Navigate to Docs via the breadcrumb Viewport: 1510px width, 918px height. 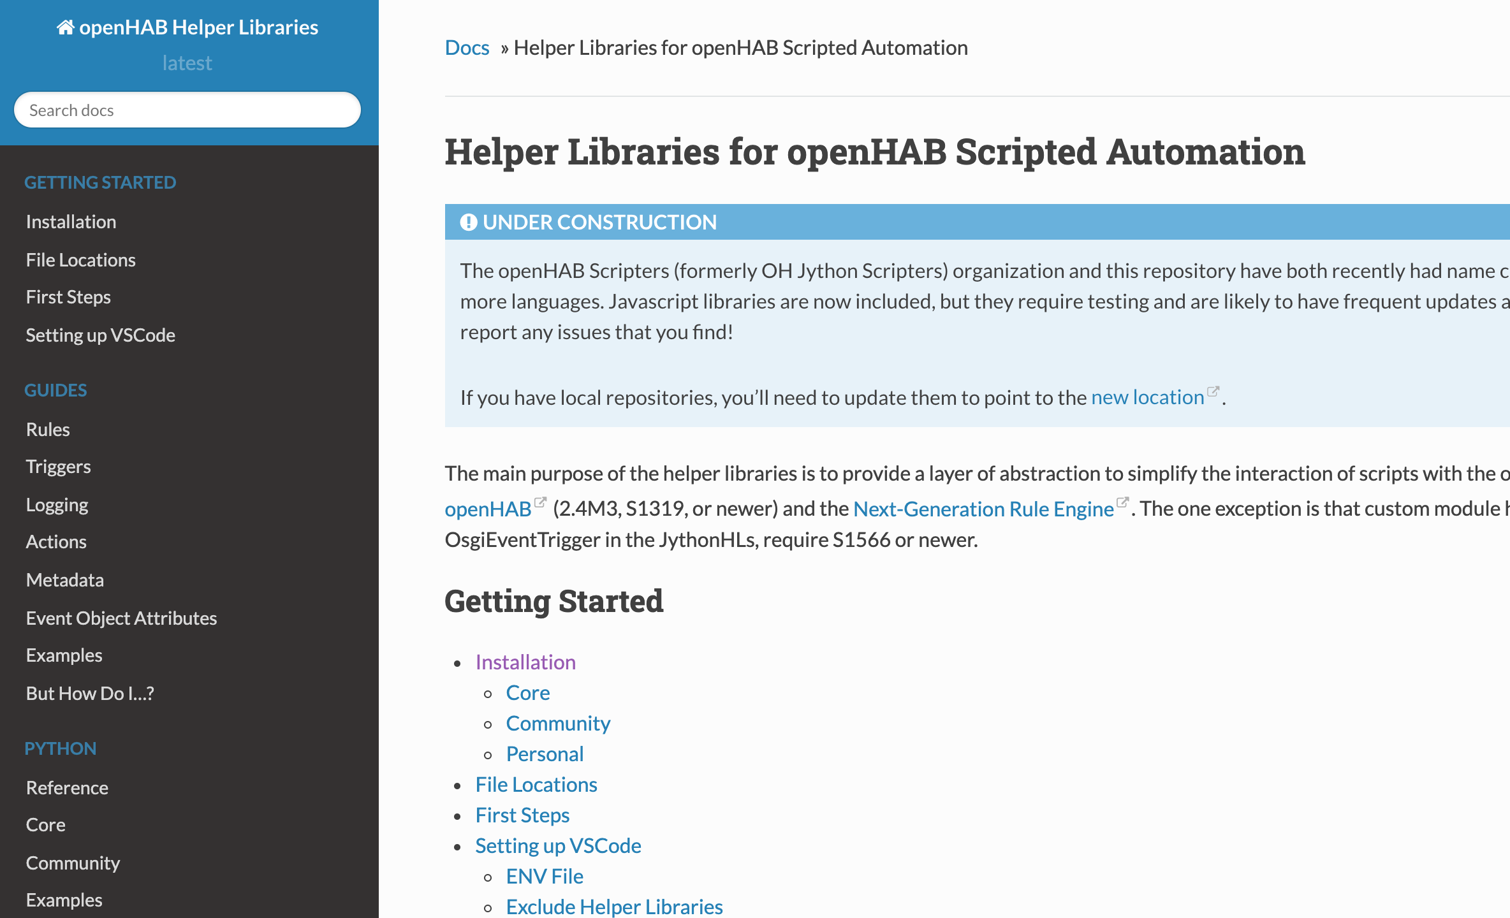[x=467, y=47]
